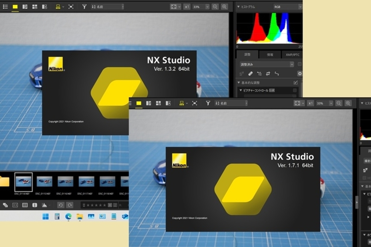Image resolution: width=371 pixels, height=247 pixels.
Task: Click fit-to-window icon in Ver. 1.3.2 toolbar
Action: coord(173,7)
